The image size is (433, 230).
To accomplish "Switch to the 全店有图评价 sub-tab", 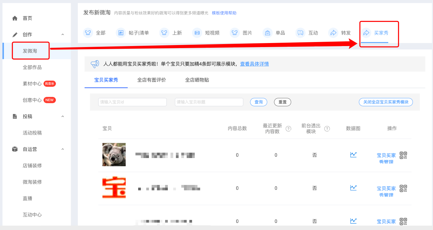I will [x=152, y=80].
